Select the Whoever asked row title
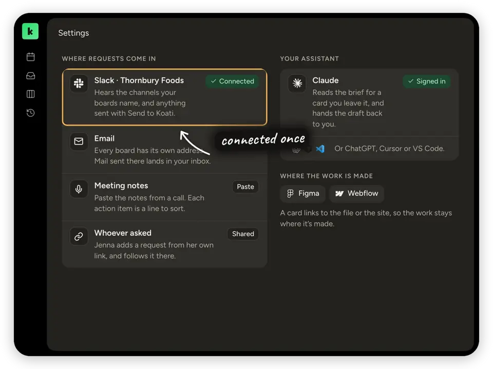493x369 pixels. click(123, 233)
